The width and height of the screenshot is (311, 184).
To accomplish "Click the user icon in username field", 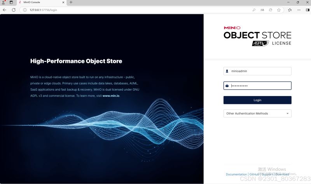I will click(227, 71).
